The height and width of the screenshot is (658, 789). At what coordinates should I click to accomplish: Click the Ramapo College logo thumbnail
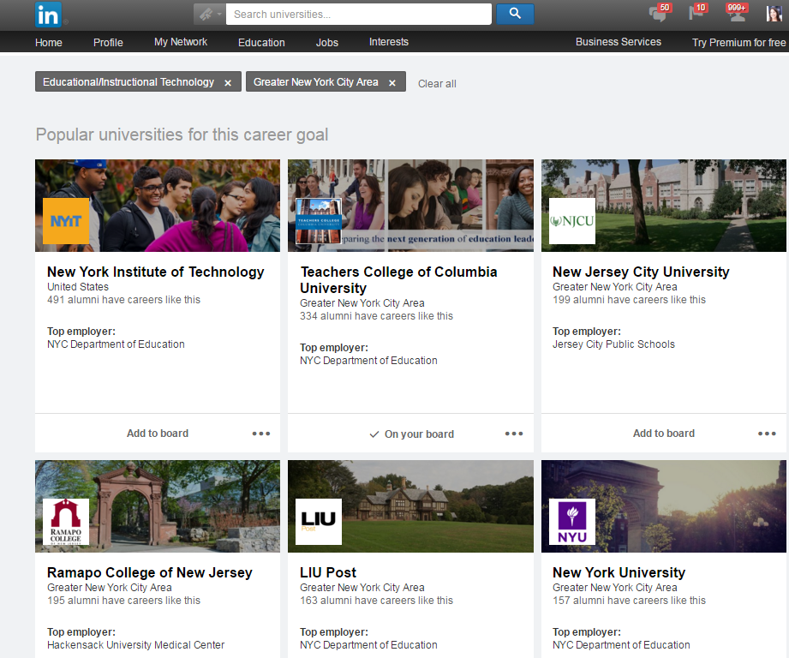(66, 522)
